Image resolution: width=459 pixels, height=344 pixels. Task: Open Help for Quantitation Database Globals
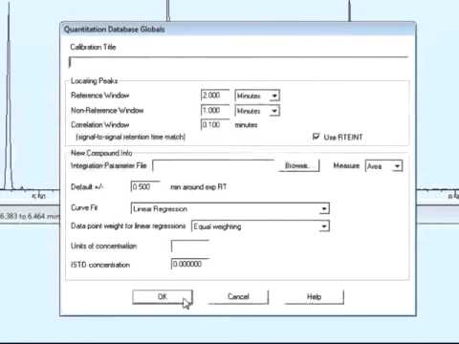click(315, 297)
